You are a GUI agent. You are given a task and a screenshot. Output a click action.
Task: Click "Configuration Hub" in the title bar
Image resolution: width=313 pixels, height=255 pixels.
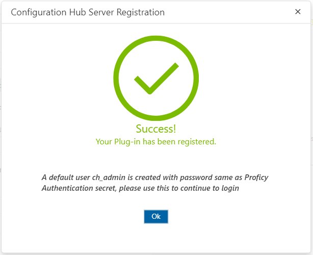point(48,12)
